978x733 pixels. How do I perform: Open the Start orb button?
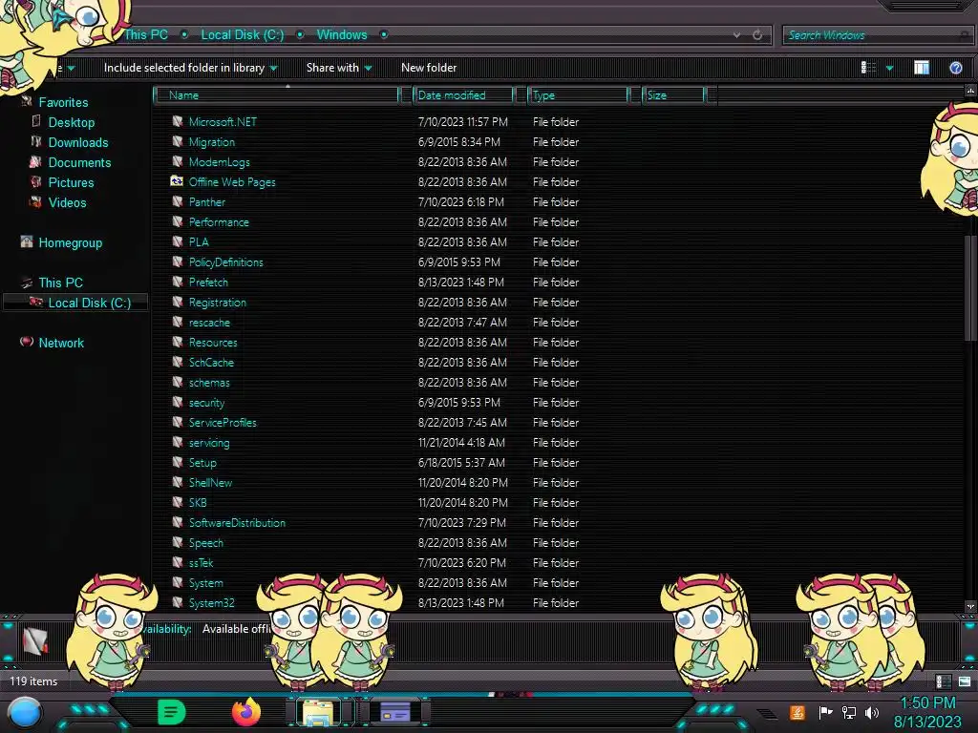click(26, 713)
